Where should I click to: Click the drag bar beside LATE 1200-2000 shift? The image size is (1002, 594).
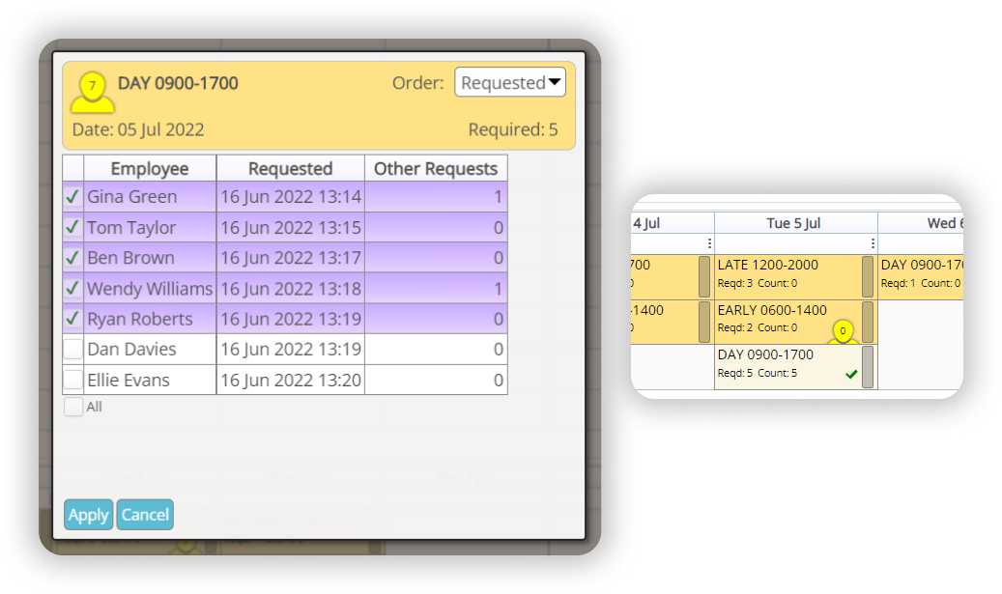click(x=868, y=276)
